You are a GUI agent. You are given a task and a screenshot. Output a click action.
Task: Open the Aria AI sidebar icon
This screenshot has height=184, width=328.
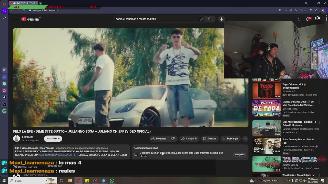4,70
